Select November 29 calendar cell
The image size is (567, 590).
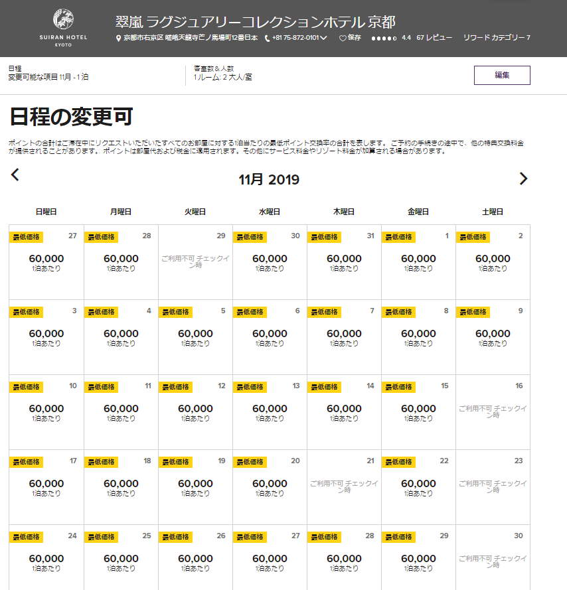(x=418, y=557)
